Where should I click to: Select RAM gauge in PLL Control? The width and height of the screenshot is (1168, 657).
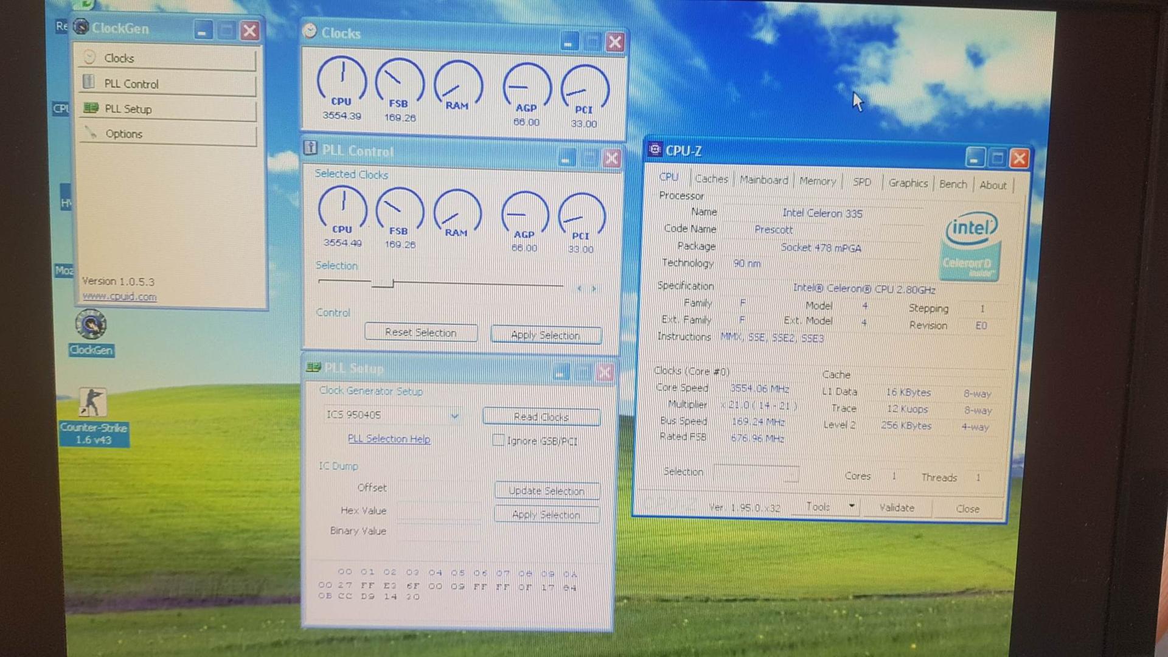click(457, 214)
